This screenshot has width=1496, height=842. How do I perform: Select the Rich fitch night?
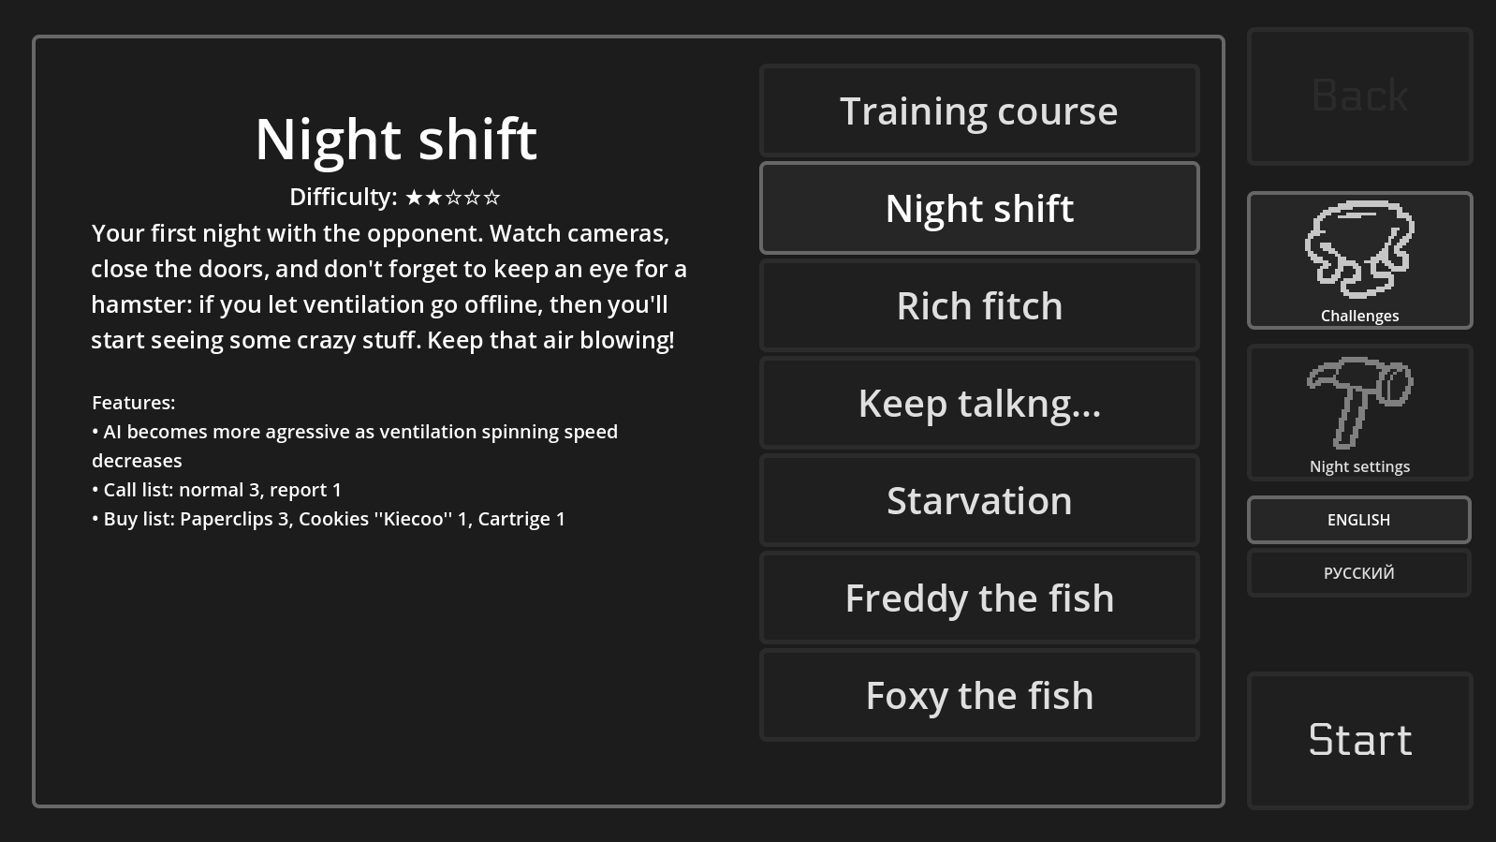pyautogui.click(x=979, y=306)
